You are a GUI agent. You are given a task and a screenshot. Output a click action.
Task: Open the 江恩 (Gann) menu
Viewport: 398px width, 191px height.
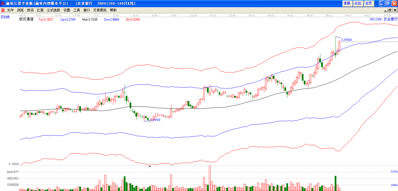(x=40, y=10)
